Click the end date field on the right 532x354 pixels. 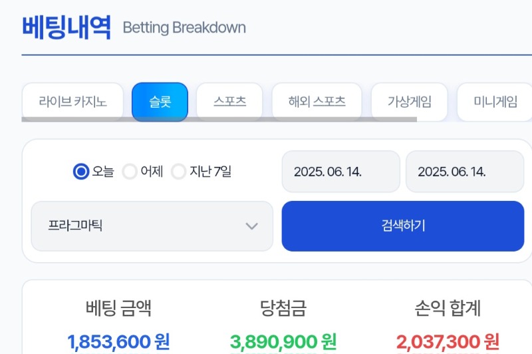465,172
